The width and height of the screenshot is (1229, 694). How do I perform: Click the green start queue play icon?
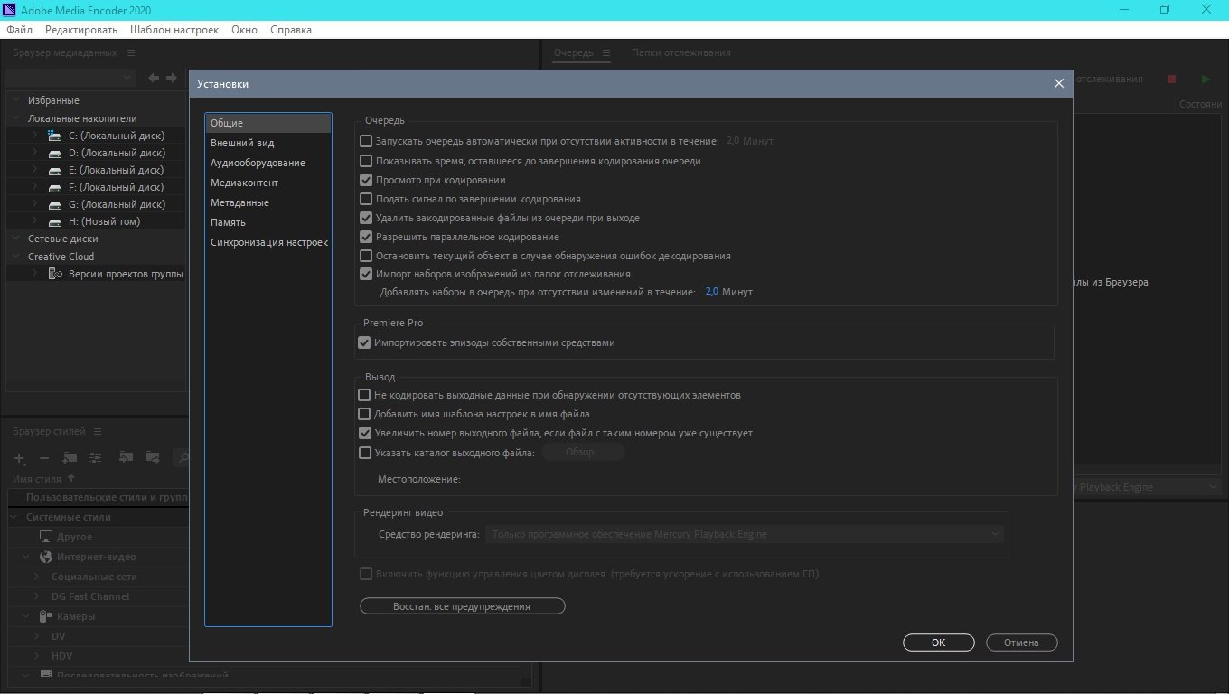click(1206, 80)
